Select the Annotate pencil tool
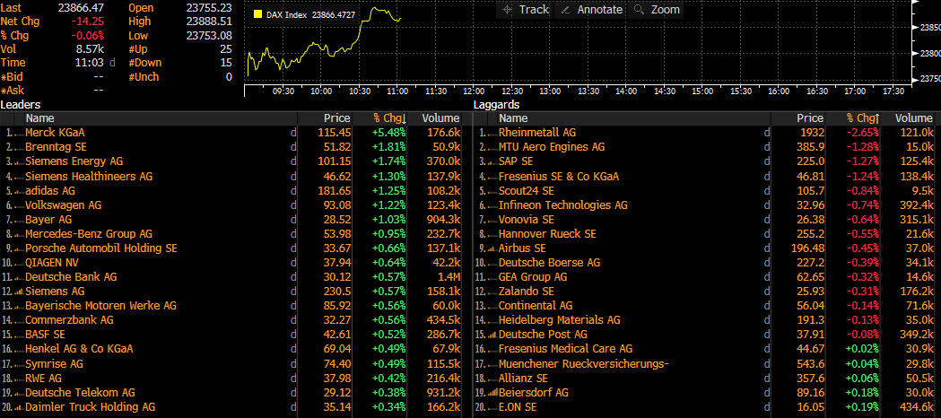Screen dimensions: 941x418 [589, 10]
